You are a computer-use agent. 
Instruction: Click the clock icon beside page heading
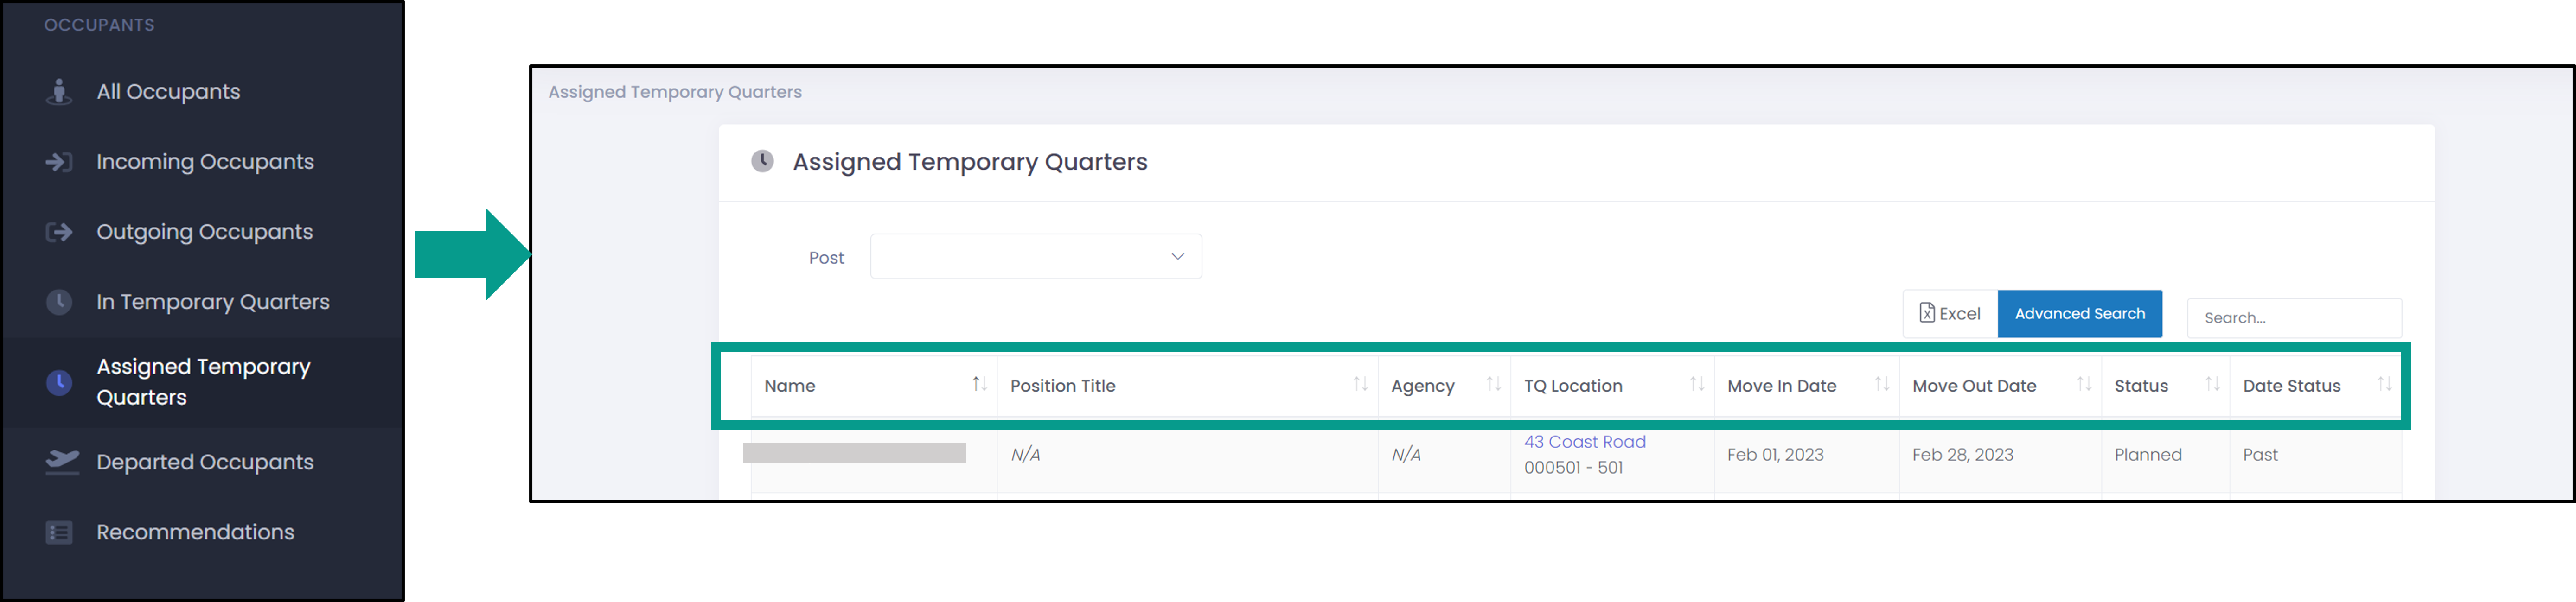point(762,161)
